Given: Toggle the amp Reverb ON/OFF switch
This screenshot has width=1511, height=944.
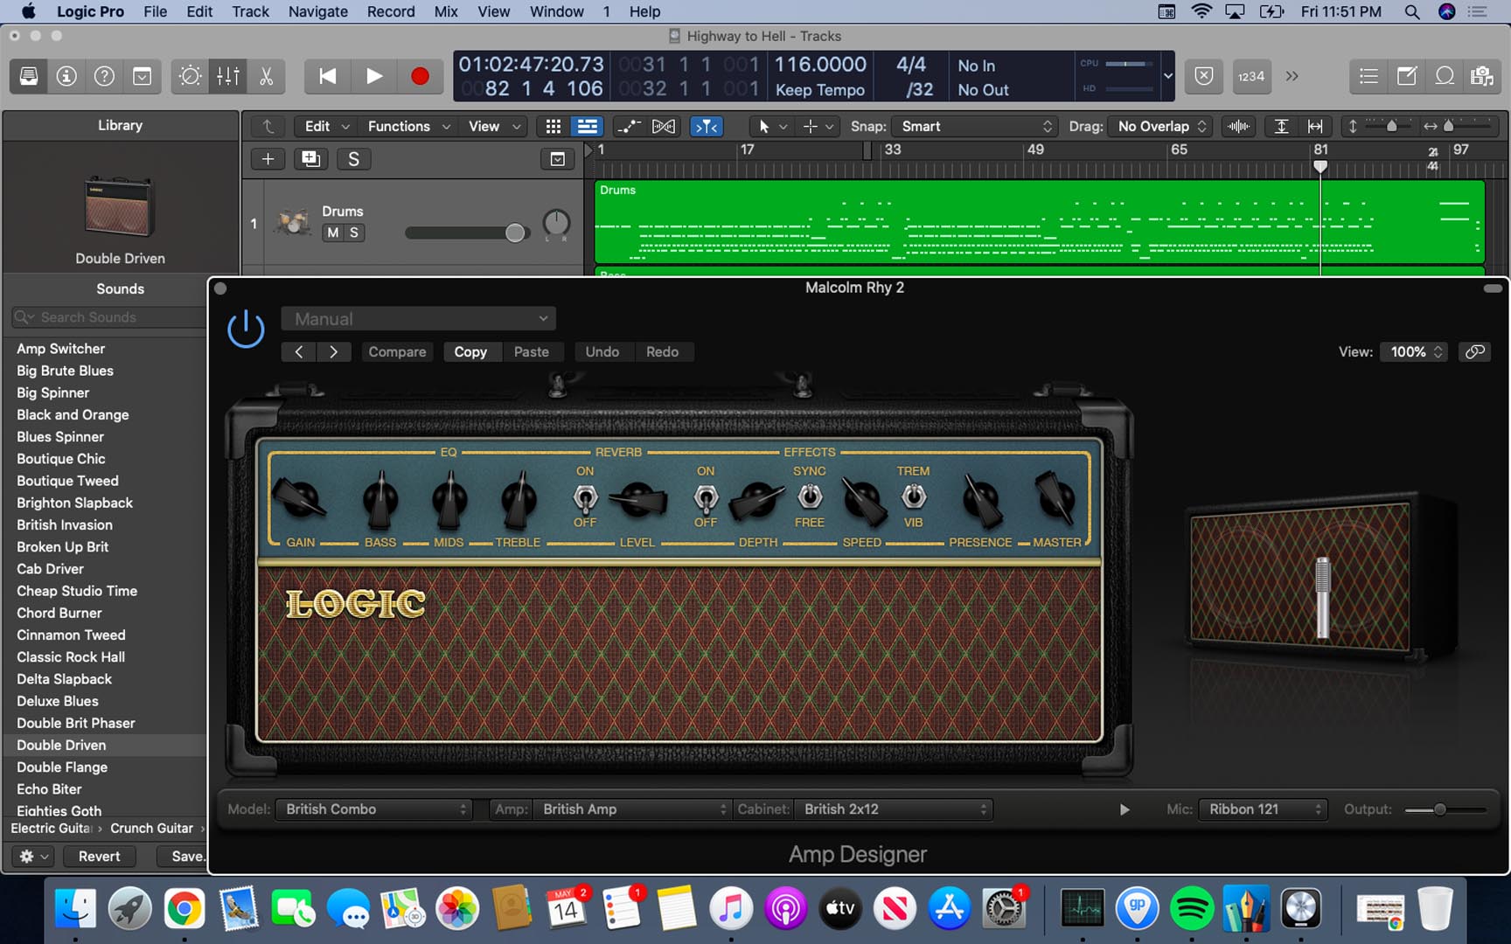Looking at the screenshot, I should 585,497.
